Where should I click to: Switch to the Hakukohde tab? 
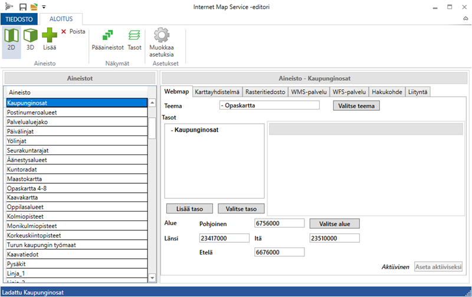coord(387,92)
